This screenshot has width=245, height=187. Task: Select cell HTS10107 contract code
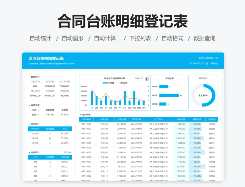86,153
